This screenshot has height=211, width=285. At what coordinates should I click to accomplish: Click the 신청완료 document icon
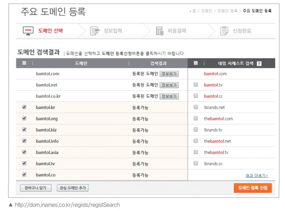[x=224, y=31]
